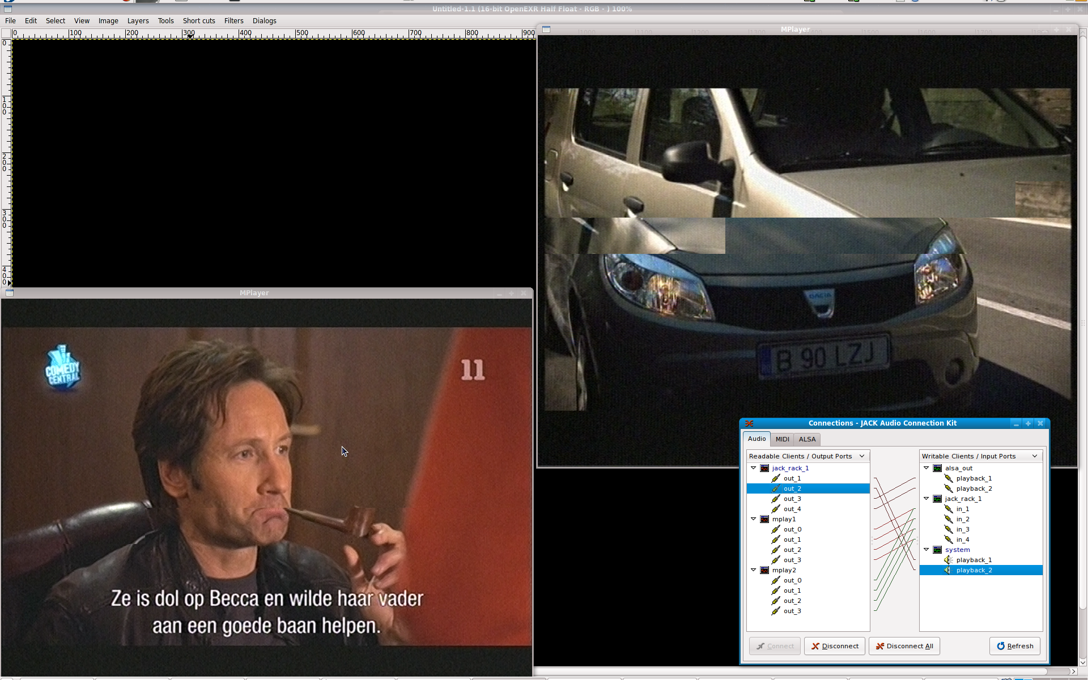Click the plug icon of jack_rack_1 out_3
Viewport: 1088px width, 680px height.
[x=776, y=499]
